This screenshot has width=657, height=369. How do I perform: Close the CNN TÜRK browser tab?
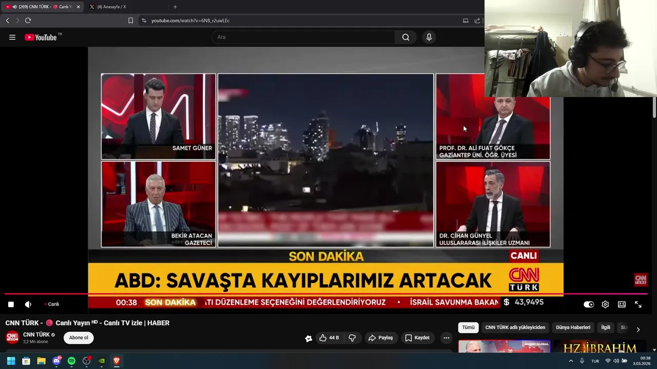click(x=78, y=7)
